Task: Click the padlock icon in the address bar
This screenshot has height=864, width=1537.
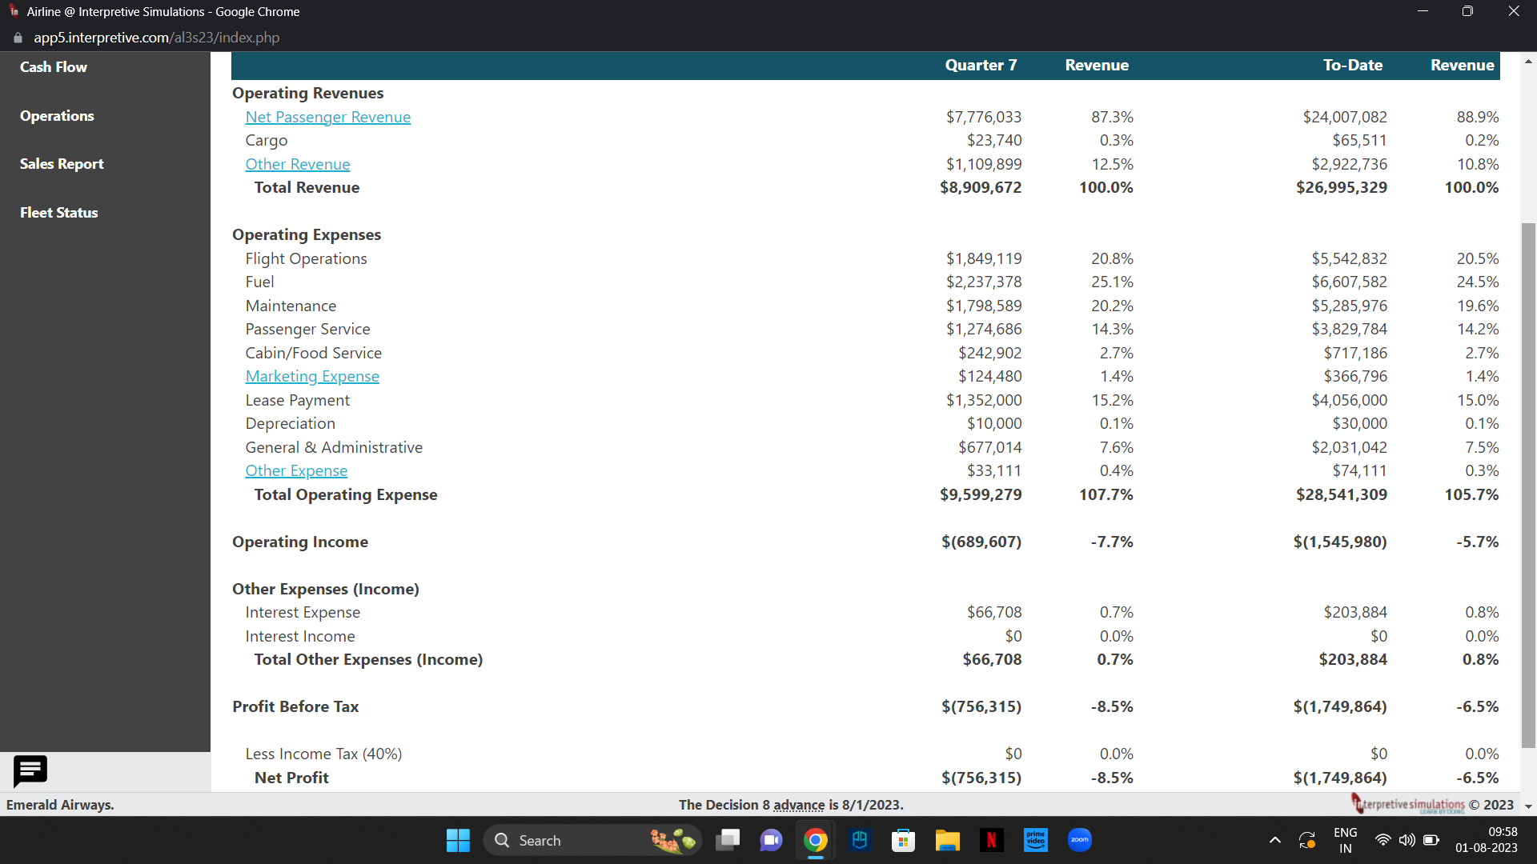Action: click(x=16, y=38)
